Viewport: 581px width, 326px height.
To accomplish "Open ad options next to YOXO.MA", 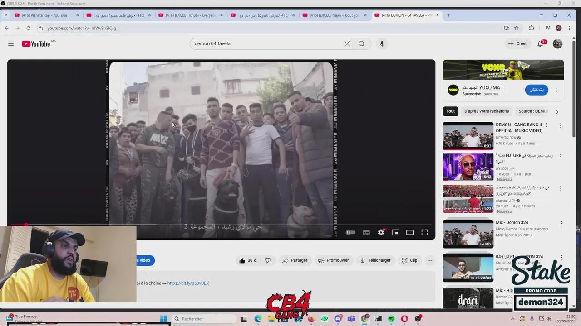I will [556, 90].
